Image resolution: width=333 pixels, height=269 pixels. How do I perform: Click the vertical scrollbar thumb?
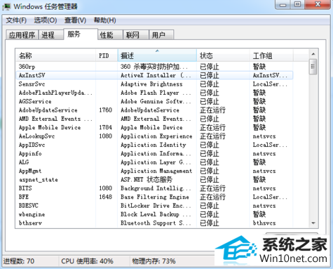[313, 67]
